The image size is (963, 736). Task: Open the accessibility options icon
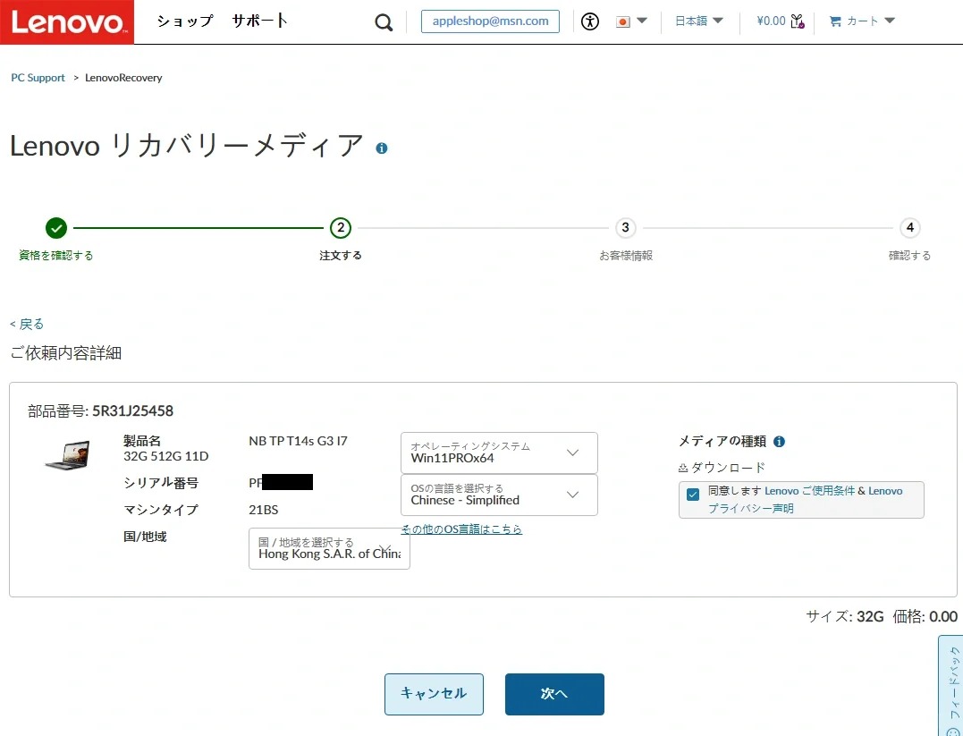coord(589,21)
